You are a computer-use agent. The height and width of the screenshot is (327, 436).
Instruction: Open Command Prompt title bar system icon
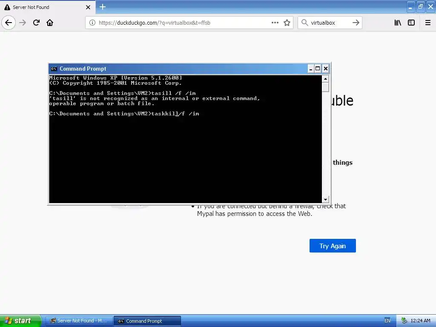click(x=54, y=69)
